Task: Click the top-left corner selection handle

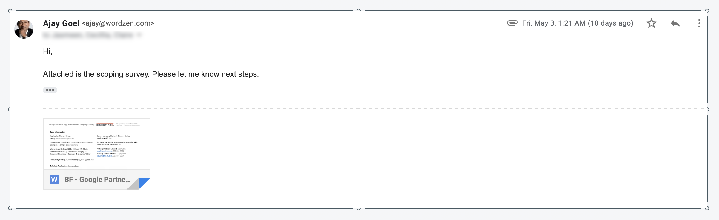Action: [x=10, y=11]
